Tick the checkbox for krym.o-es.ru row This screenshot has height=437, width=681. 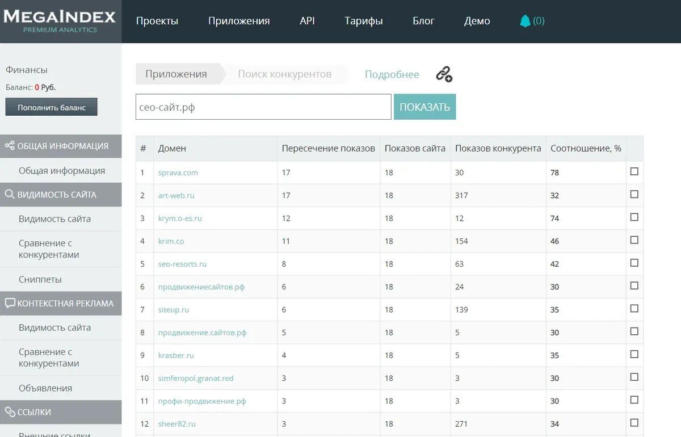634,217
